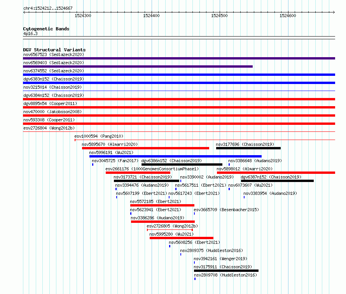Open nsv3942161 (Wenger2019) label

pos(220,259)
